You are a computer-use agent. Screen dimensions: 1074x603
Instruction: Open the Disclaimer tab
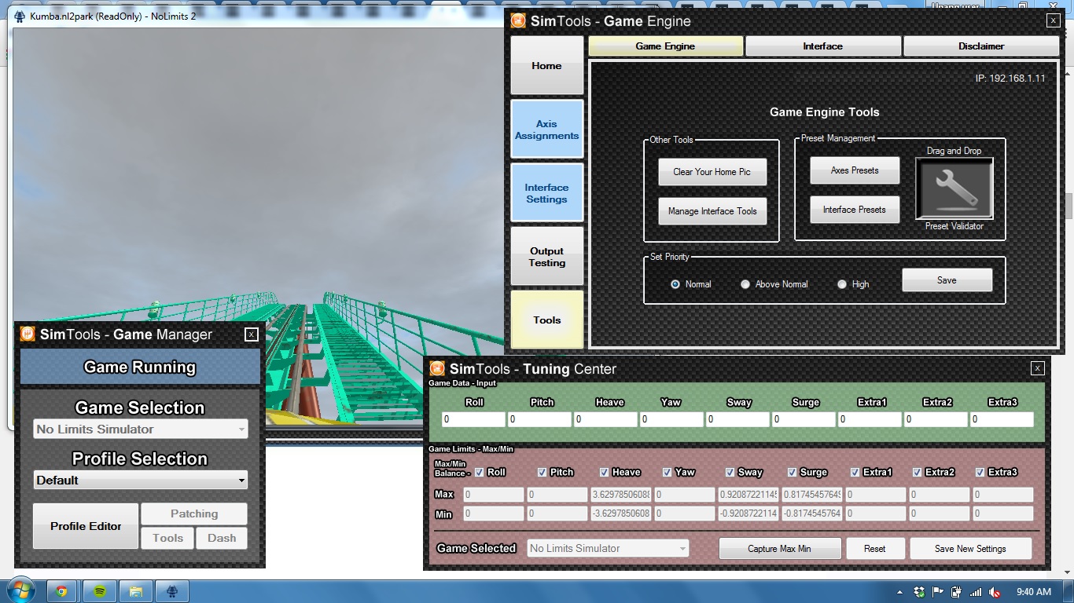[981, 46]
